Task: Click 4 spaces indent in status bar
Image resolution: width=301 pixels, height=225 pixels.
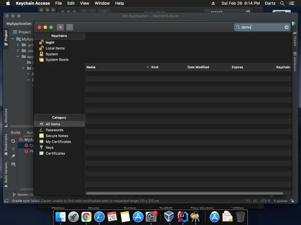Action: pos(280,201)
